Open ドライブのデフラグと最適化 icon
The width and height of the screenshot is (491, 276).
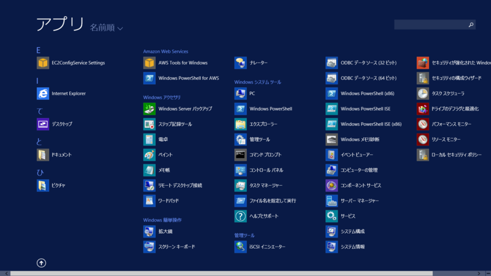423,109
